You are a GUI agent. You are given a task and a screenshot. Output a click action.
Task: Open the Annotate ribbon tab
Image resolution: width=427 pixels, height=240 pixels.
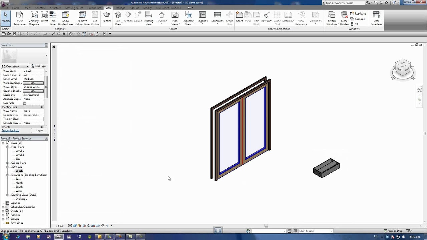40,8
